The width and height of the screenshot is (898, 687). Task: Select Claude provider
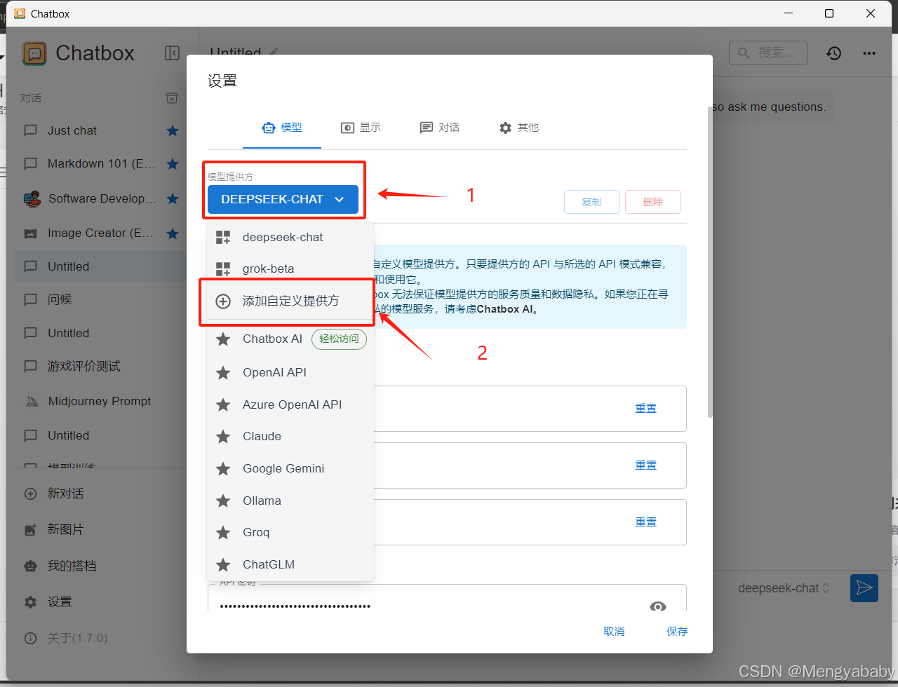[290, 436]
